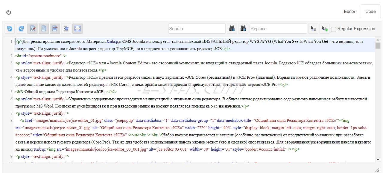
Task: Select the Code tab
Action: tap(370, 12)
